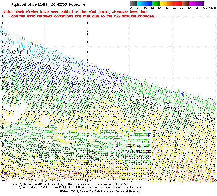The width and height of the screenshot is (217, 196).
Task: Click the legend label '30'
Action: [174, 8]
